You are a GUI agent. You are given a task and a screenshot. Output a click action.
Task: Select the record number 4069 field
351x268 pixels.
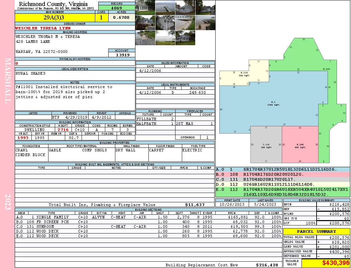pyautogui.click(x=117, y=8)
